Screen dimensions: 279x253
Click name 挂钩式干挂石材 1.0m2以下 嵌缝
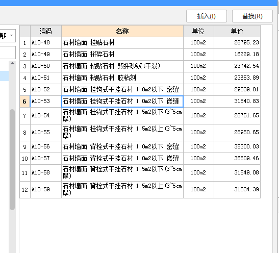click(x=122, y=102)
